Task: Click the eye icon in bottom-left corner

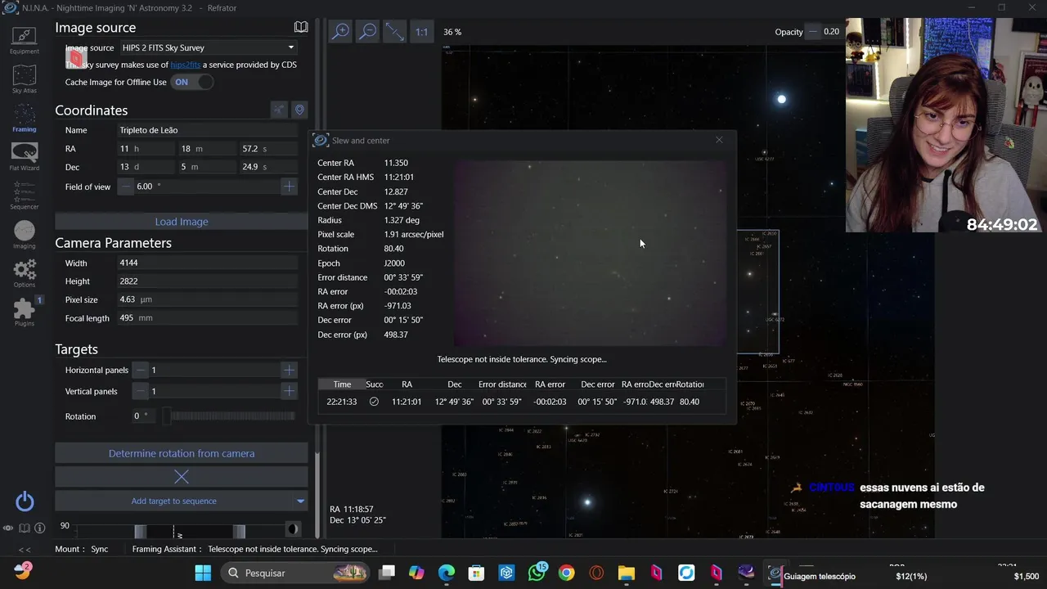Action: point(8,528)
